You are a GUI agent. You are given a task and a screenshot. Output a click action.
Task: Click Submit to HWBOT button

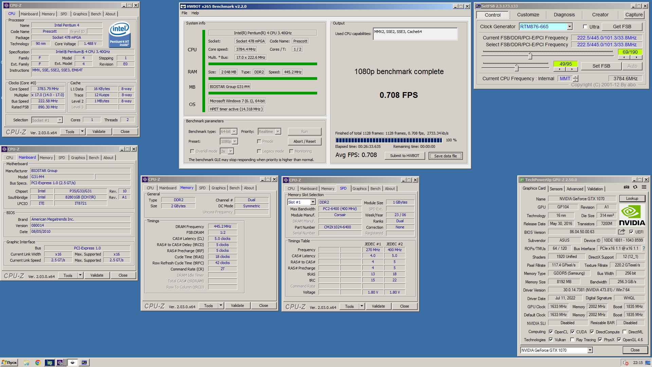point(404,156)
